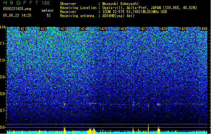Click the 0.6 kHz axis label

pos(3,127)
